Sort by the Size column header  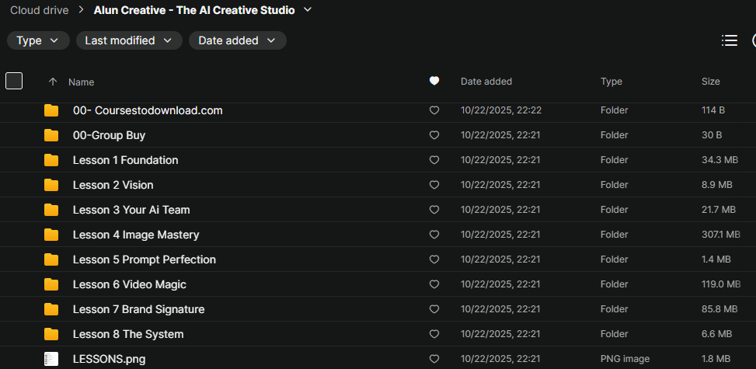pos(710,82)
